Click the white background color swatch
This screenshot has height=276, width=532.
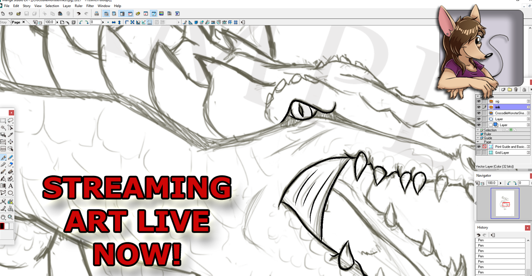point(7,226)
